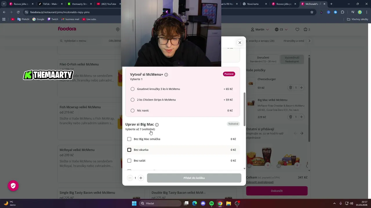This screenshot has width=371, height=208.
Task: Click location pin icon in header
Action: point(118,29)
